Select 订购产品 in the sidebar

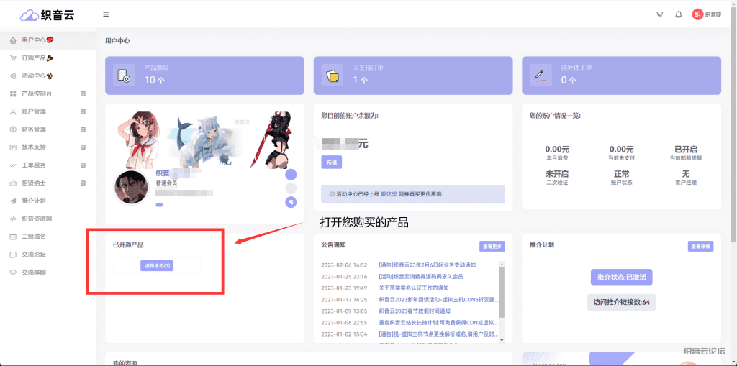coord(36,58)
